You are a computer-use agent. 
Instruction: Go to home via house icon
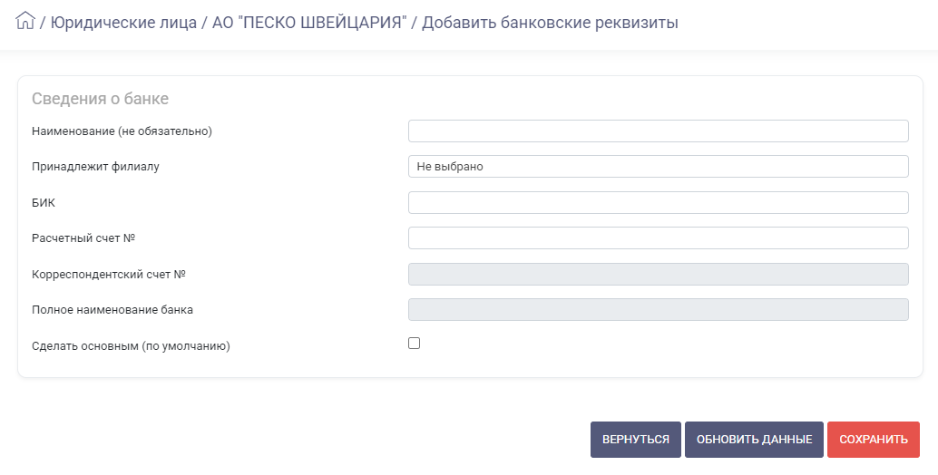point(25,21)
